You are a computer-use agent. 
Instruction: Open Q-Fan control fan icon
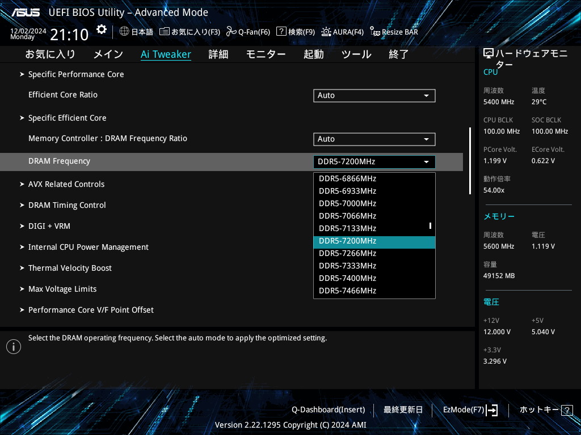pos(231,32)
